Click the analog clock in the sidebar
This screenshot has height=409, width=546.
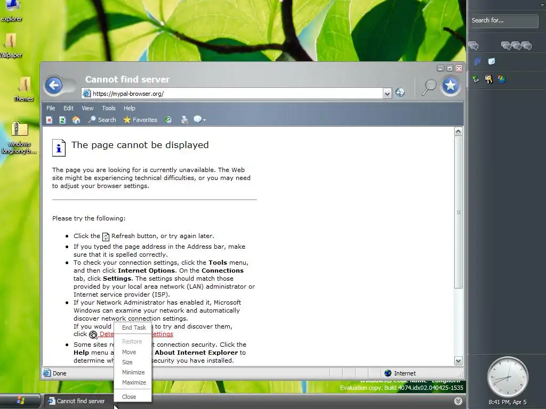coord(508,377)
